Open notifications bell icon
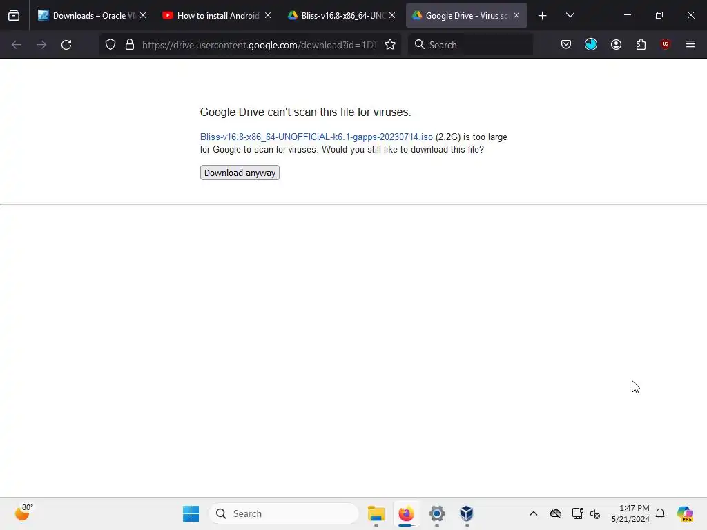The image size is (707, 530). [x=660, y=513]
